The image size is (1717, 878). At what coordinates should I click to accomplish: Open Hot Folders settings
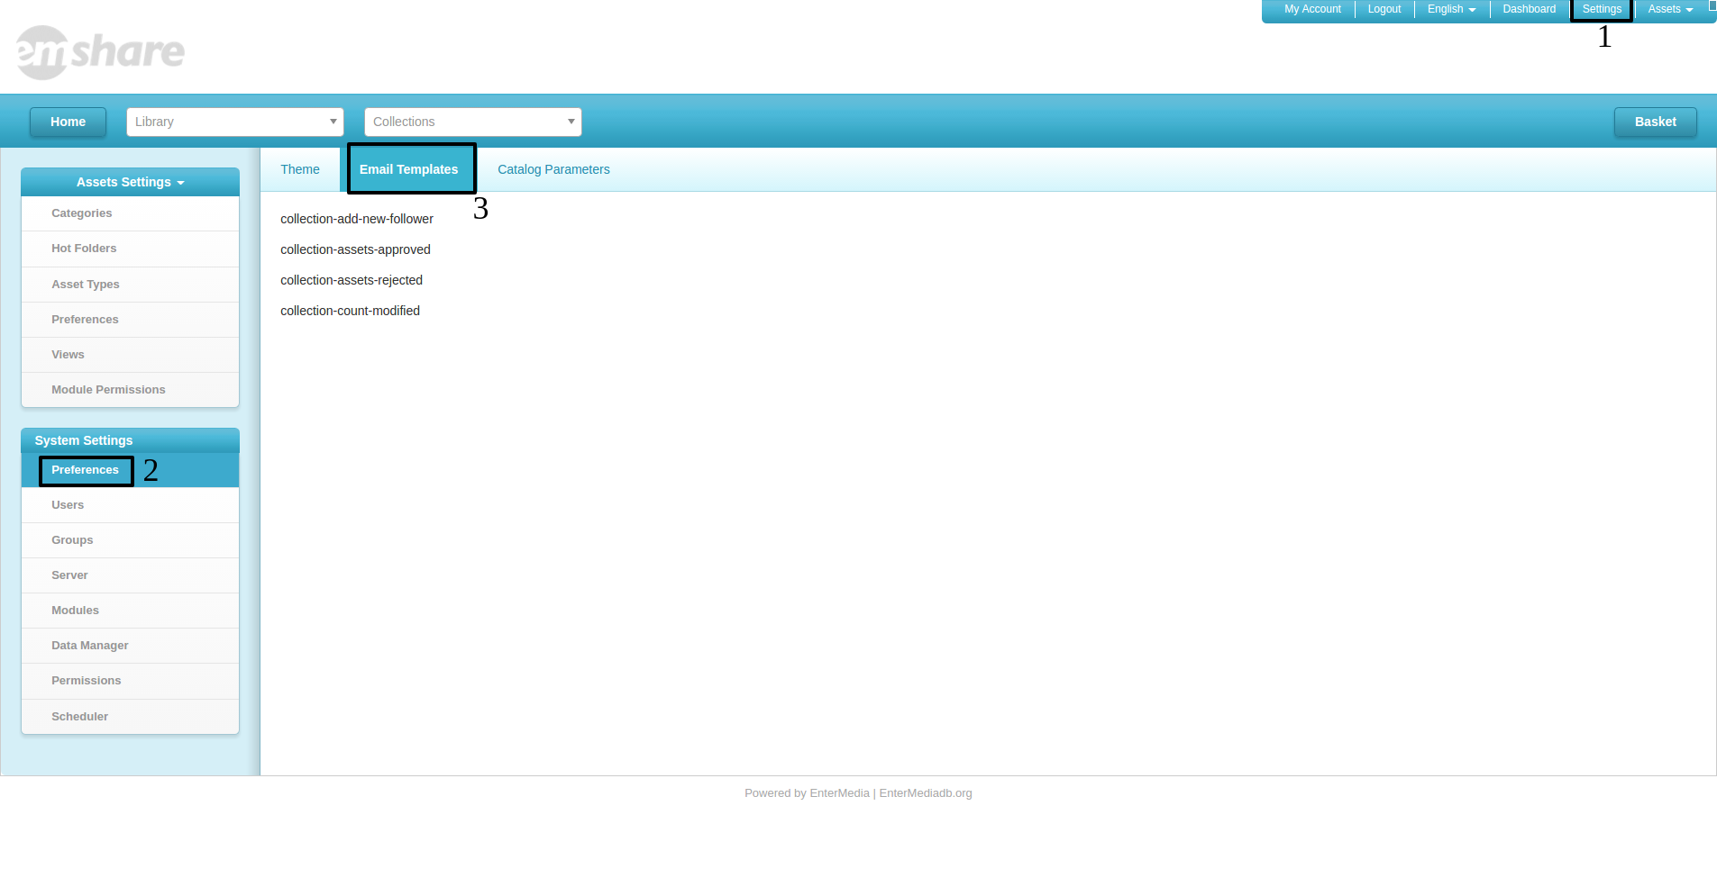(131, 249)
